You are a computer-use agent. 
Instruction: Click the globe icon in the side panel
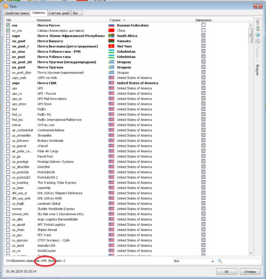point(258,35)
